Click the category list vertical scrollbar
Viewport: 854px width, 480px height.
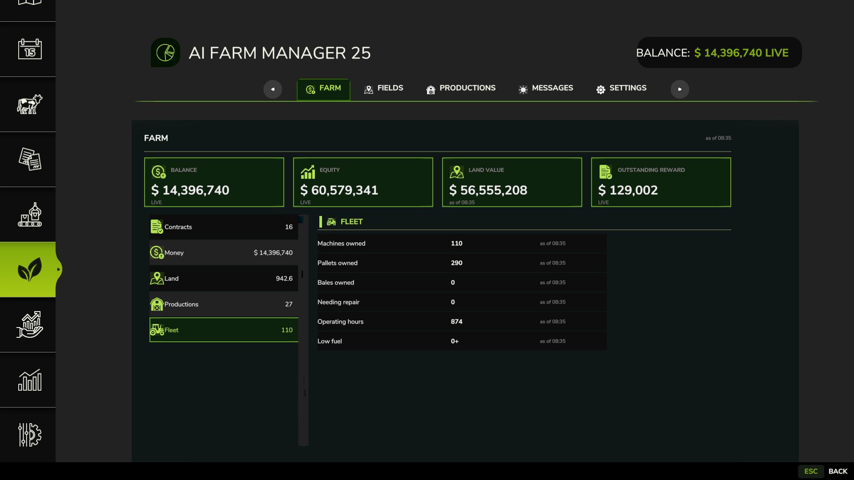point(303,330)
